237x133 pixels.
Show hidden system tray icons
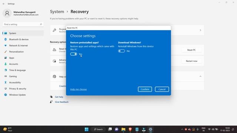pos(182,129)
